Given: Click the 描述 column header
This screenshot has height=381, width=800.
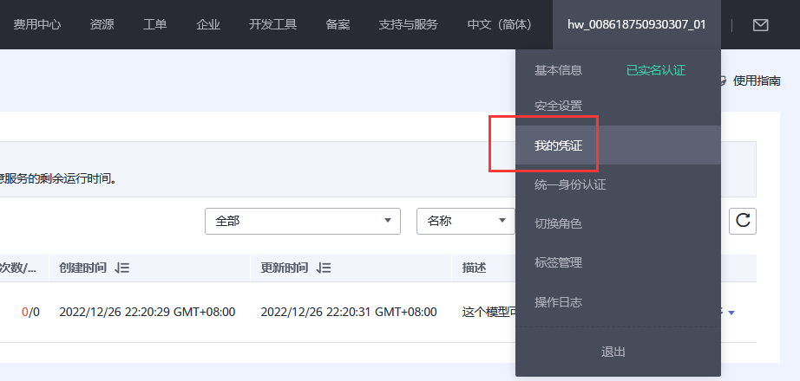Looking at the screenshot, I should (474, 268).
